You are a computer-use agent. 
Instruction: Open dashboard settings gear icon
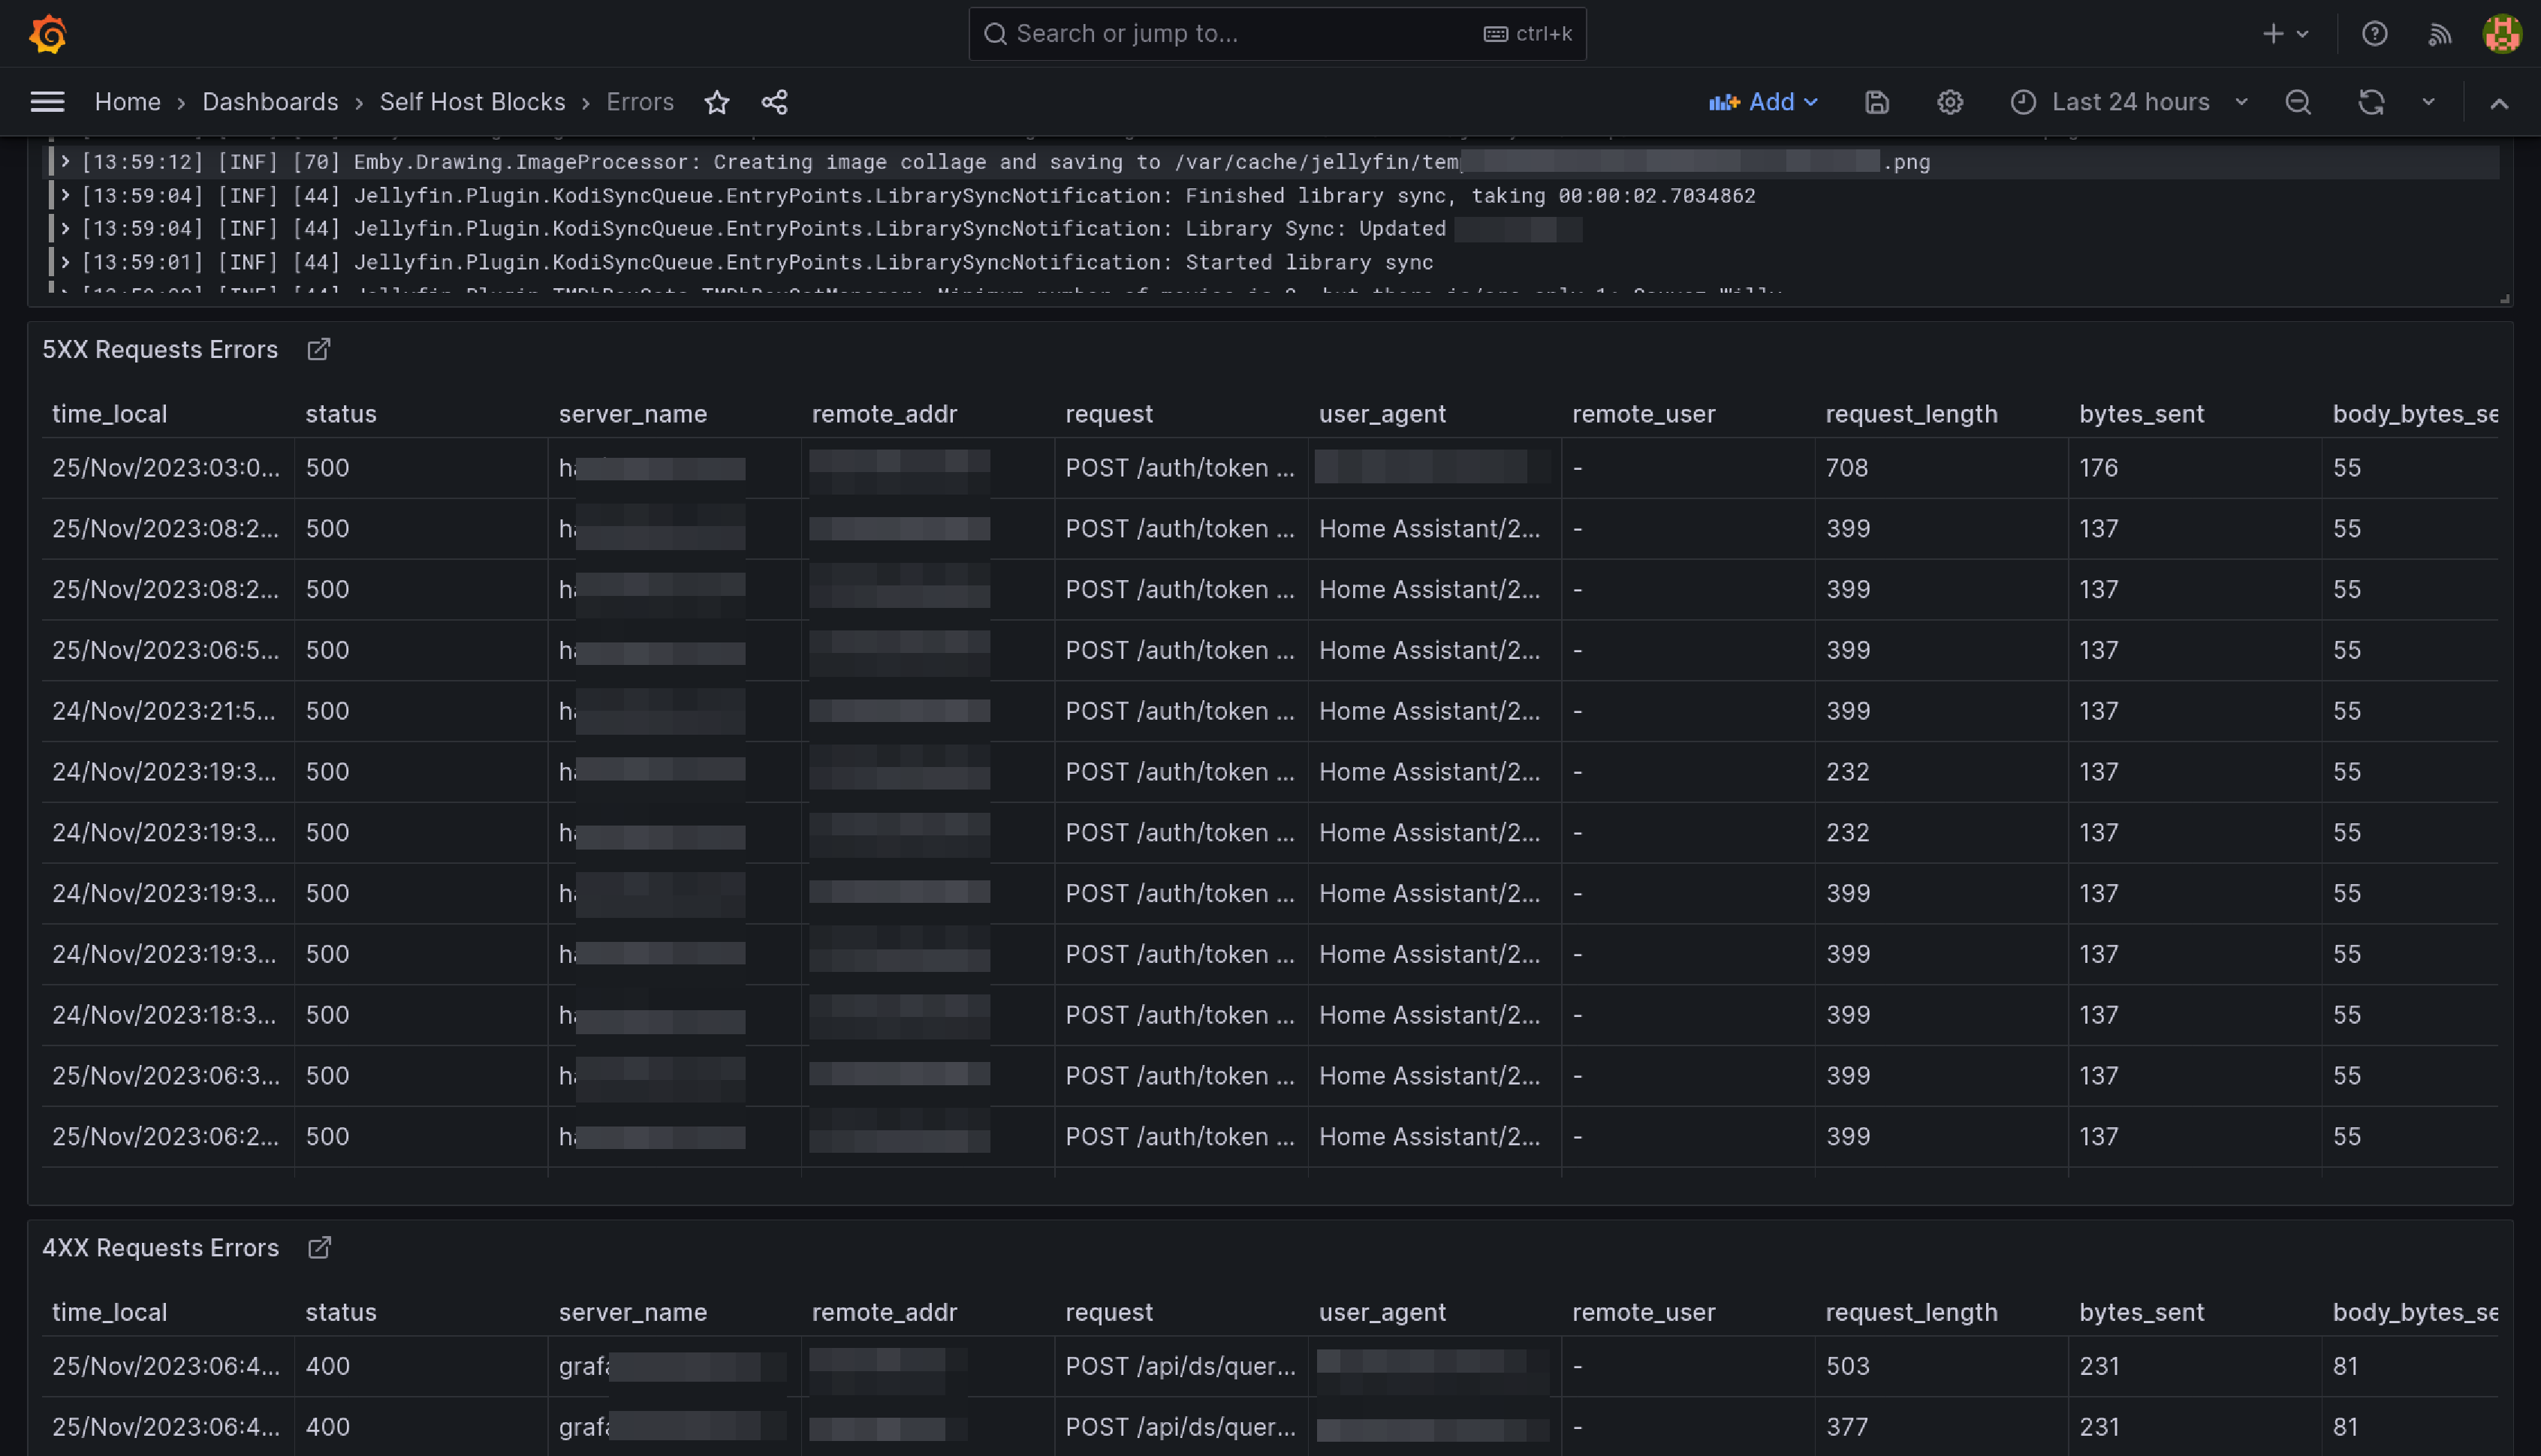click(x=1949, y=102)
